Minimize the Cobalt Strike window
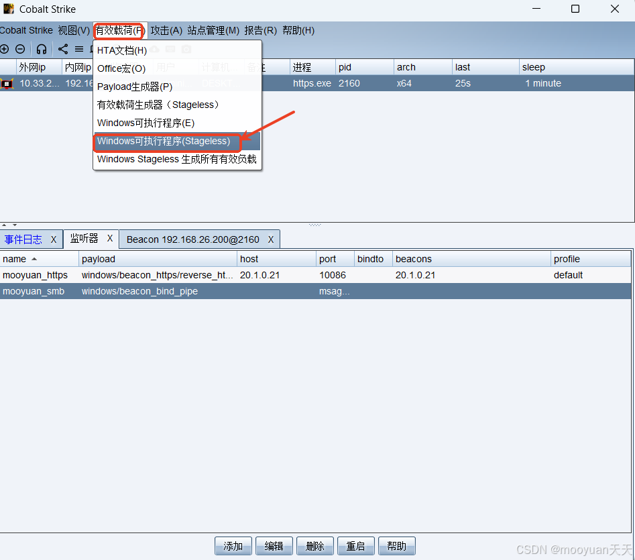The width and height of the screenshot is (635, 560). tap(536, 9)
